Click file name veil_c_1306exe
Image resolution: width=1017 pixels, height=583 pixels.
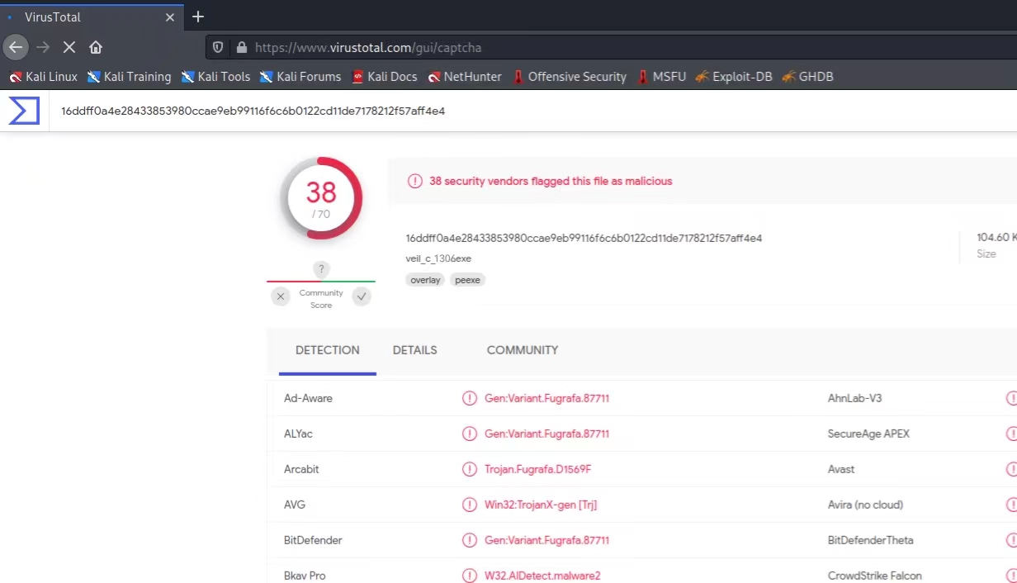pos(438,258)
